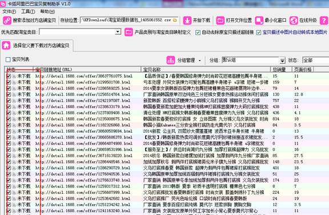Click the 打开文件位置 folder icon

point(220,21)
